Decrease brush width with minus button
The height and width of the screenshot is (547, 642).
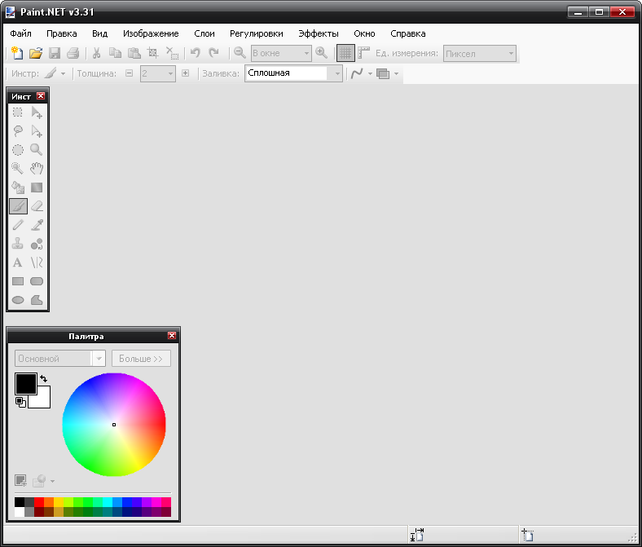pos(129,73)
